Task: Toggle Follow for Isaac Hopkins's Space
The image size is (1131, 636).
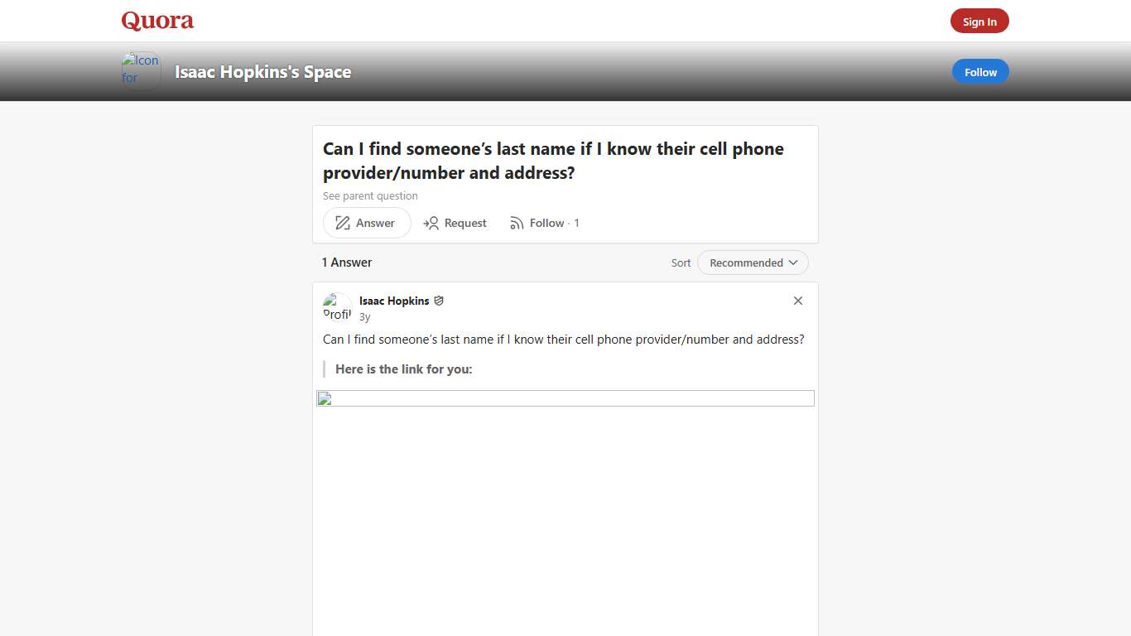Action: (x=980, y=71)
